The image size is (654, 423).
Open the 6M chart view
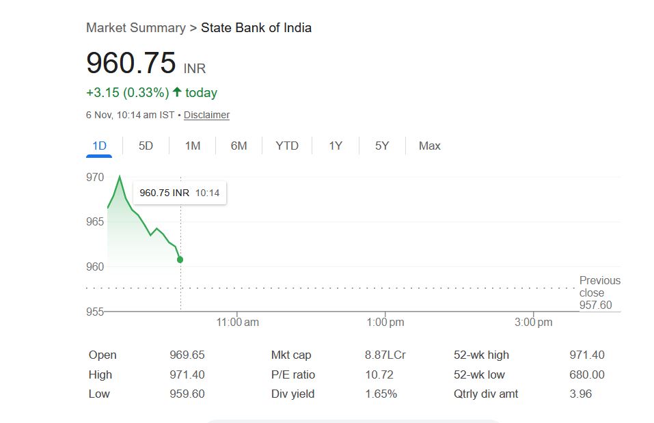click(239, 146)
